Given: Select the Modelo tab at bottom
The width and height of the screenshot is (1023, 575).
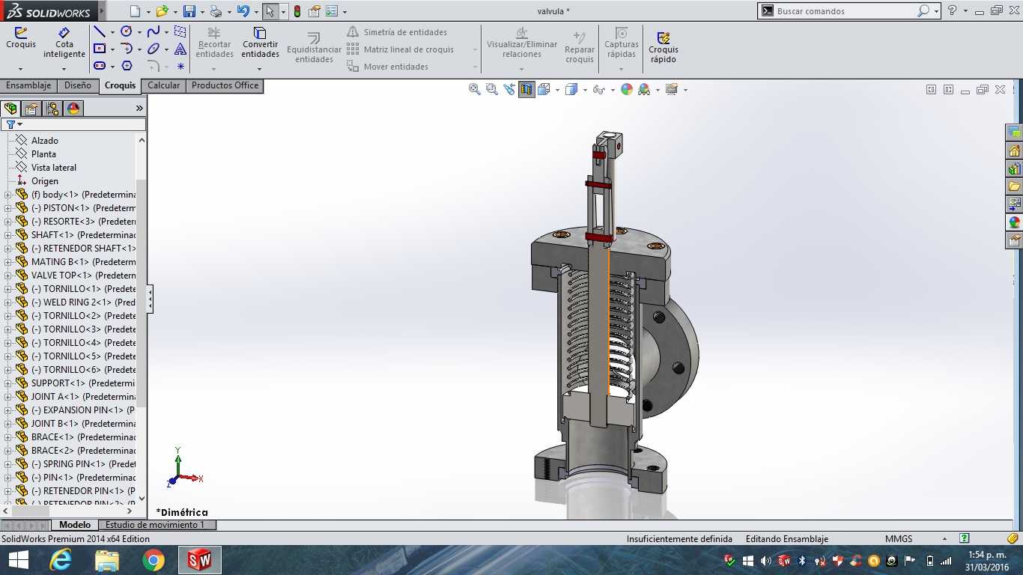Looking at the screenshot, I should click(75, 525).
